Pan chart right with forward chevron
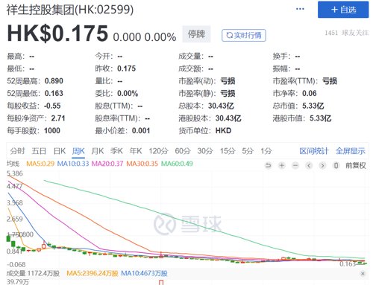 click(x=322, y=165)
